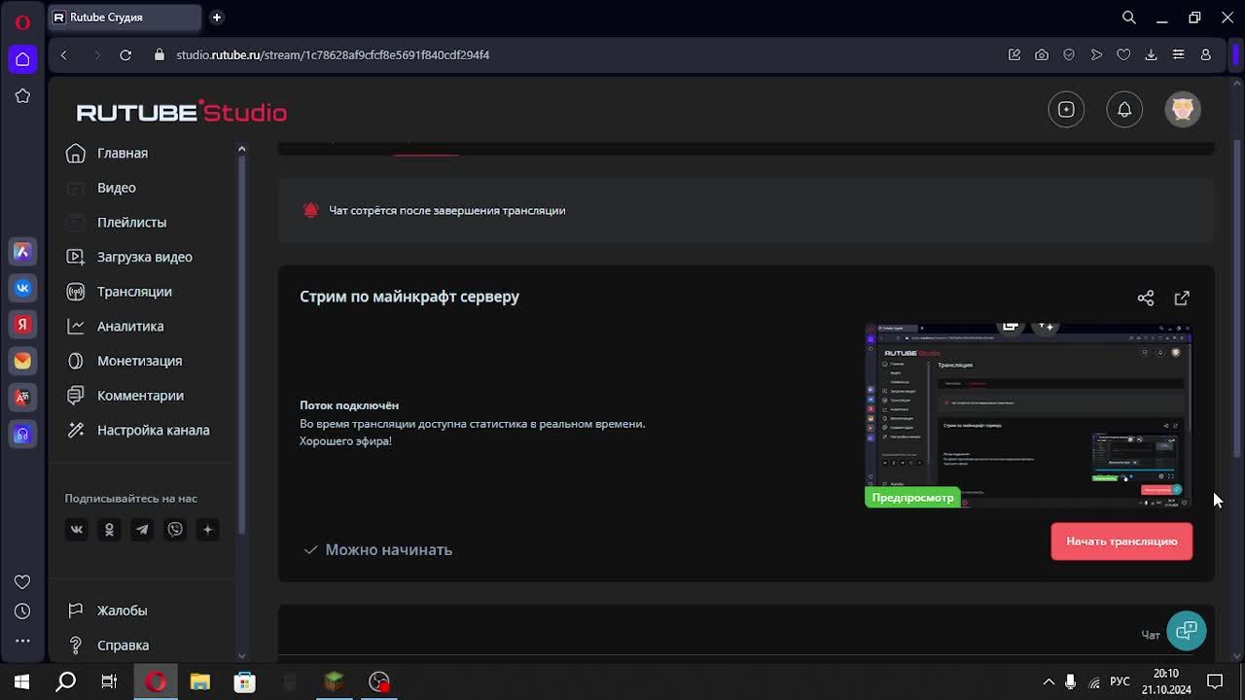Open Opera sidebar home icon
The height and width of the screenshot is (700, 1245).
tap(22, 59)
